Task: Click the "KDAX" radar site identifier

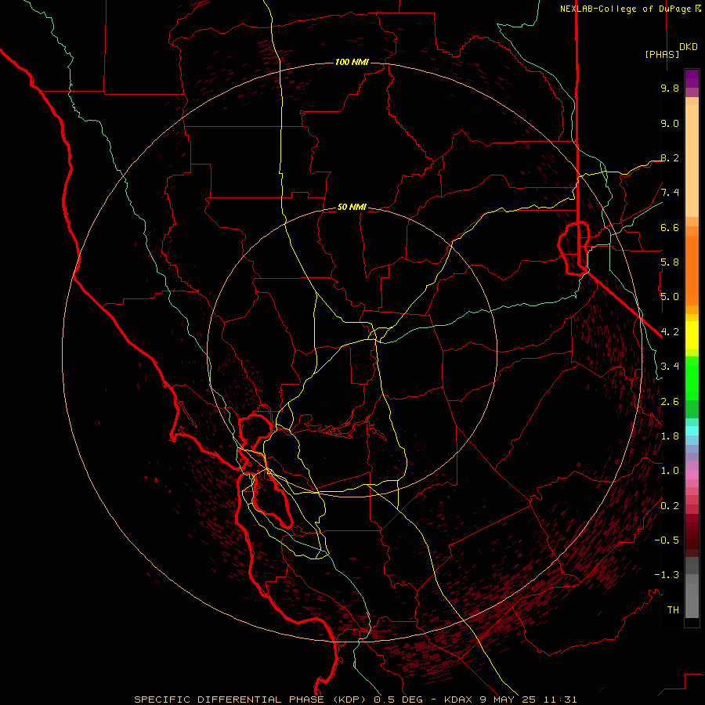Action: tap(458, 700)
